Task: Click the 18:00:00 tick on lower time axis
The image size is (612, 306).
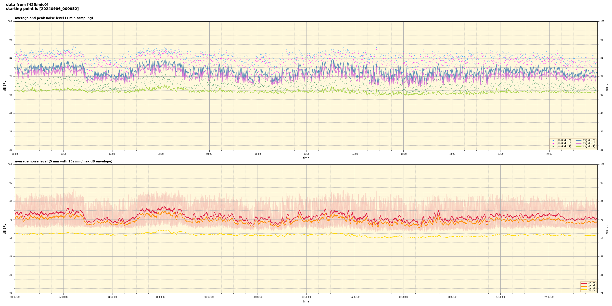Action: 452,297
